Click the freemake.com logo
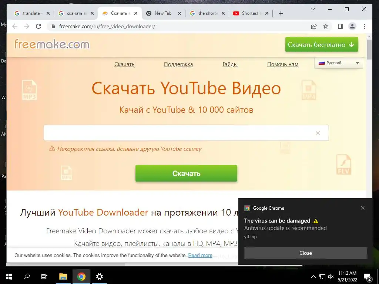 tap(52, 44)
